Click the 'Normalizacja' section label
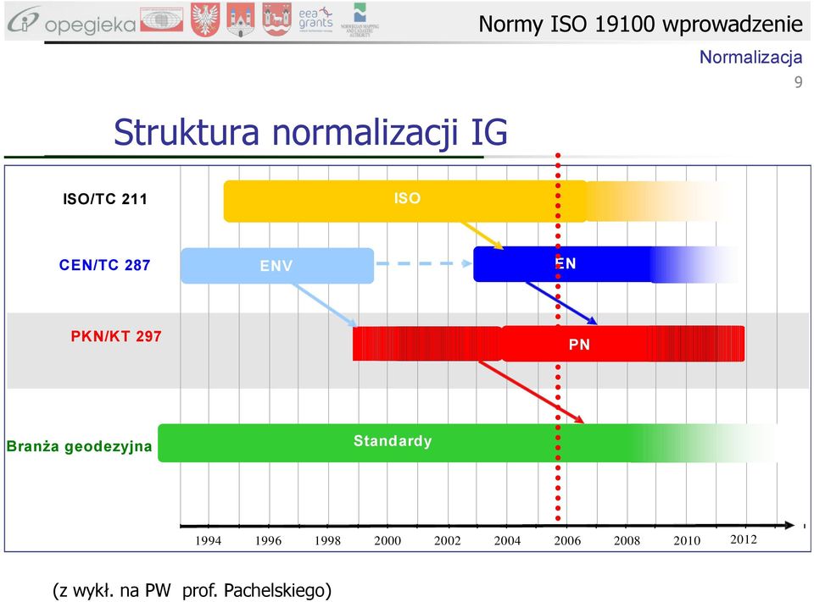 pyautogui.click(x=750, y=57)
